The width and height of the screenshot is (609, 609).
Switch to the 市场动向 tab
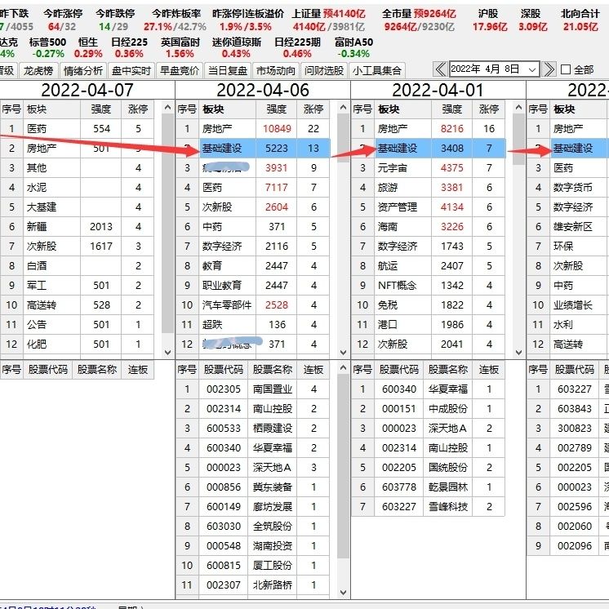276,71
